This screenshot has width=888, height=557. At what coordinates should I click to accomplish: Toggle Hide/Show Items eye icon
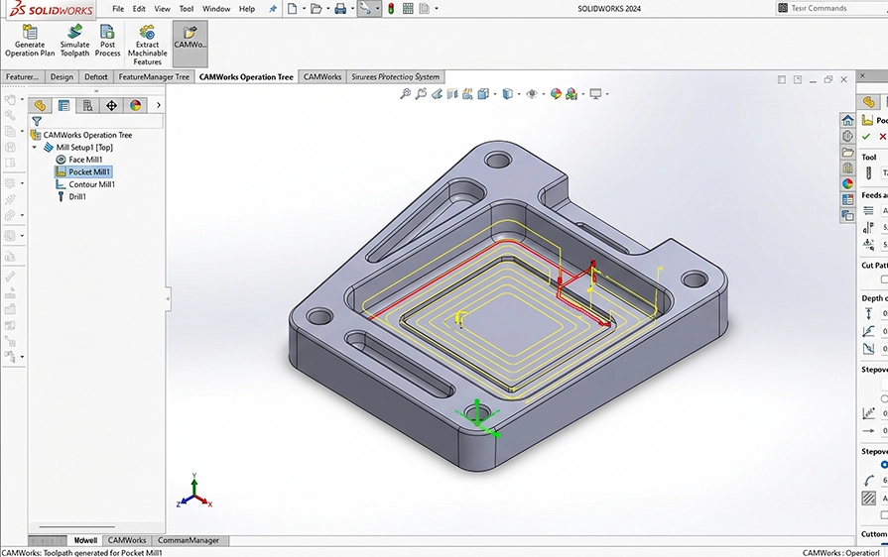coord(532,94)
